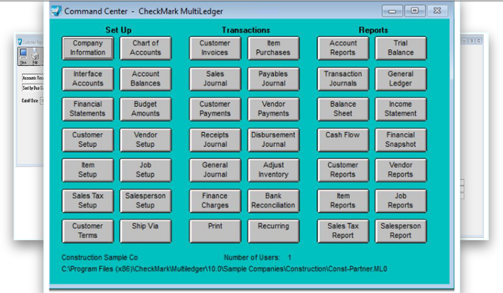
Task: Open the Sales Tax Report
Action: (343, 231)
